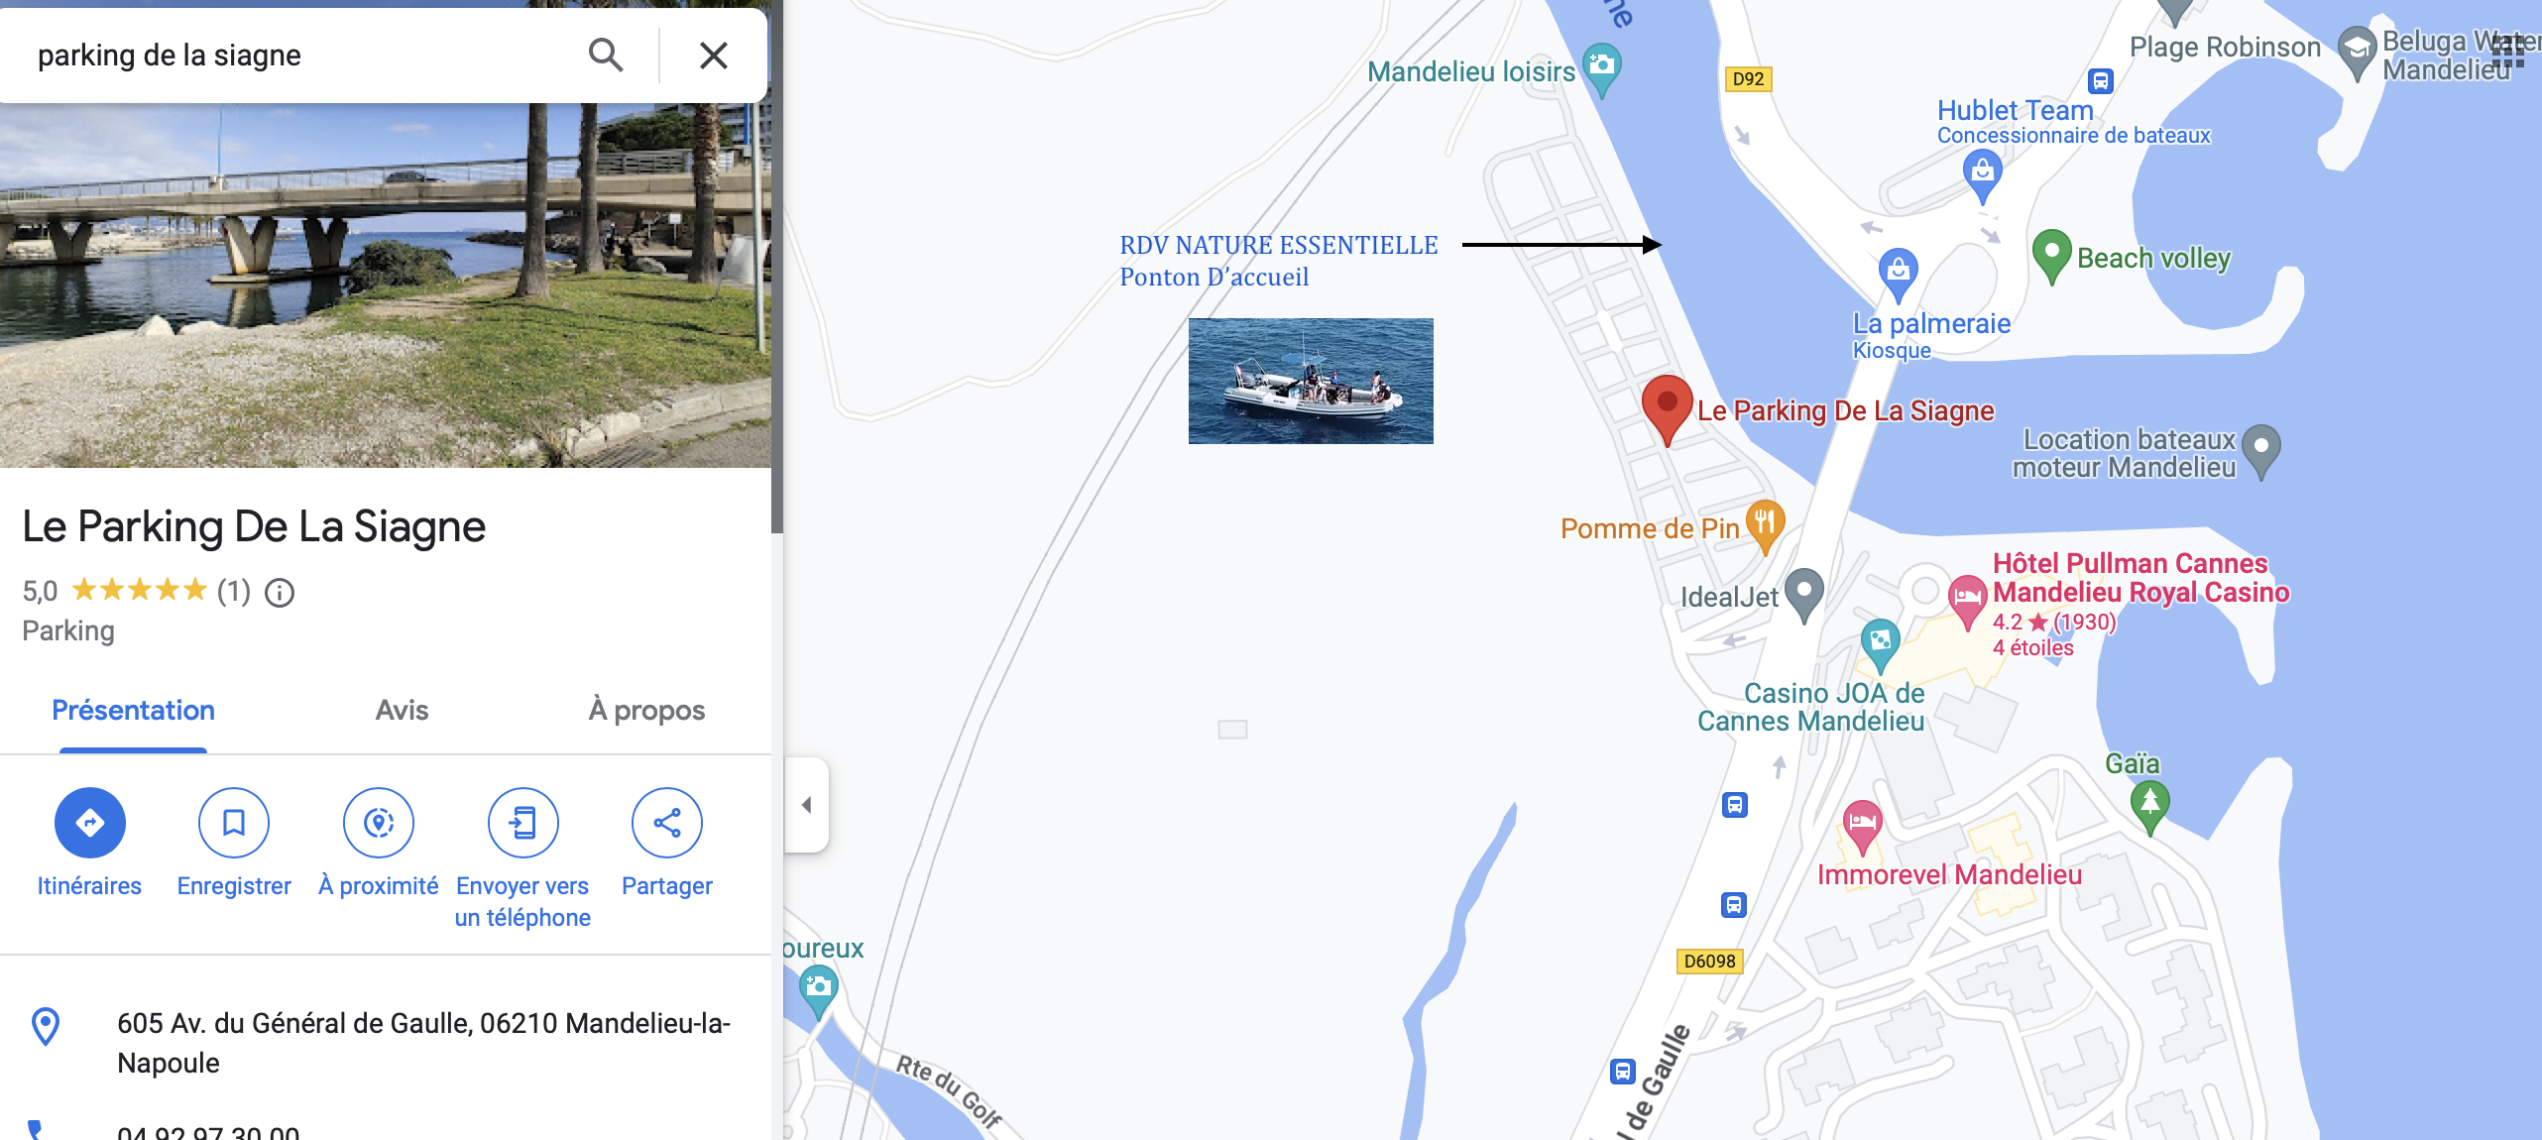
Task: Open rating info icon next to reviews
Action: 280,593
